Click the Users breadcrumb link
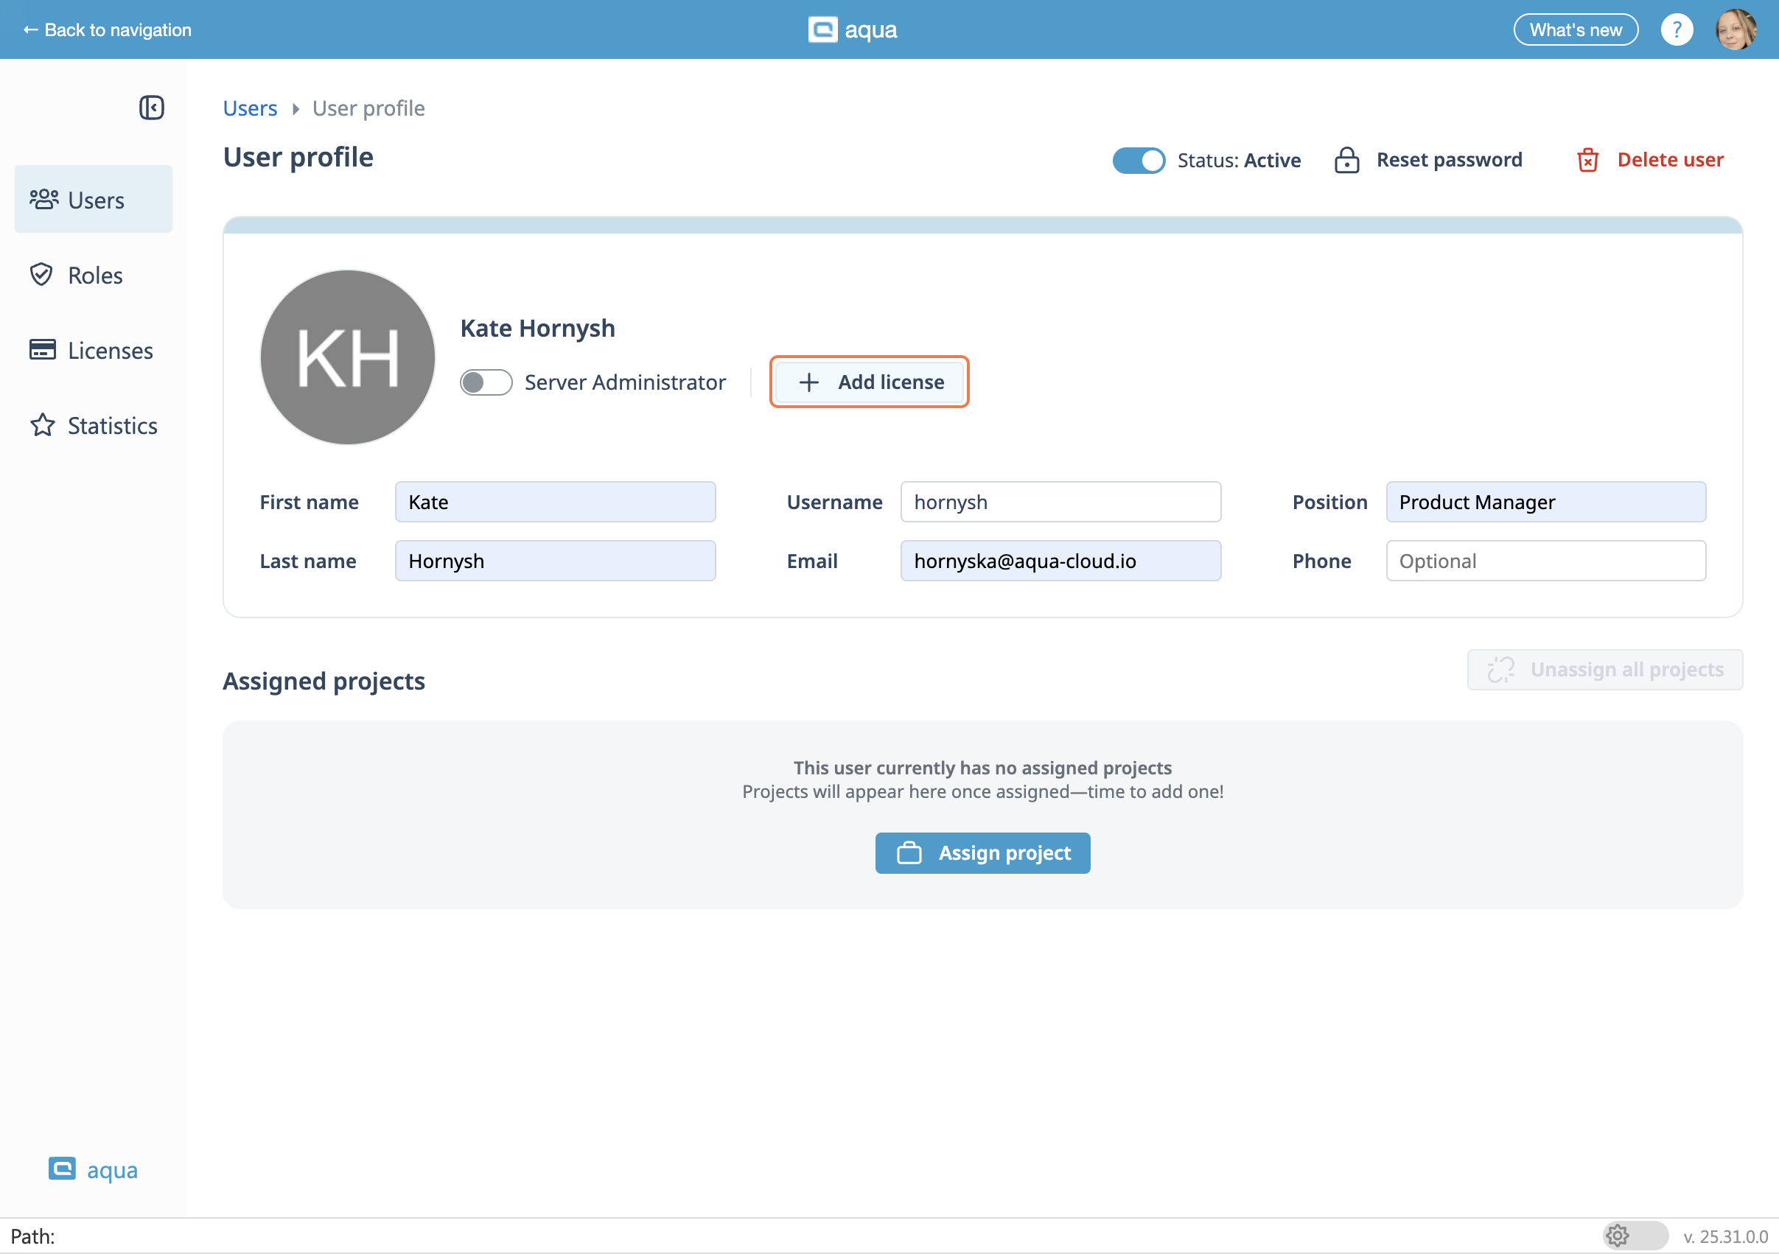 coord(250,108)
